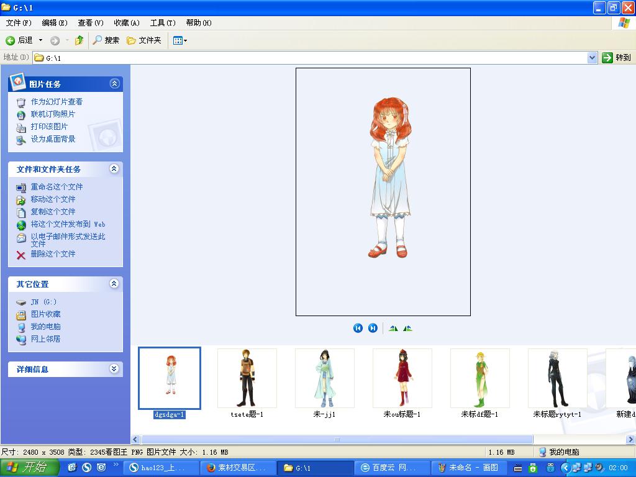Click the filmstrip horizontal scrollbar thumb
636x477 pixels.
click(x=337, y=439)
